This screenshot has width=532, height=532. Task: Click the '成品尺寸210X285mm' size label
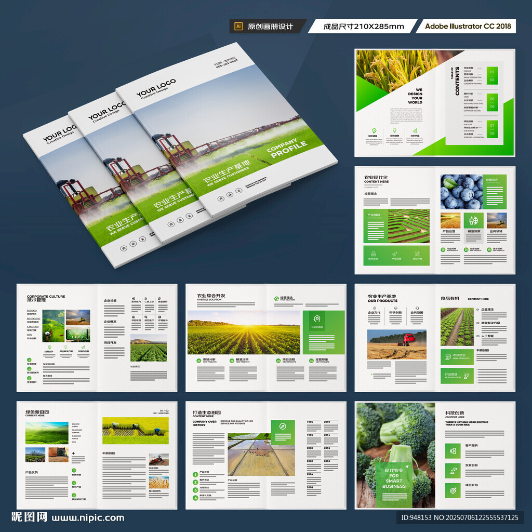[363, 26]
